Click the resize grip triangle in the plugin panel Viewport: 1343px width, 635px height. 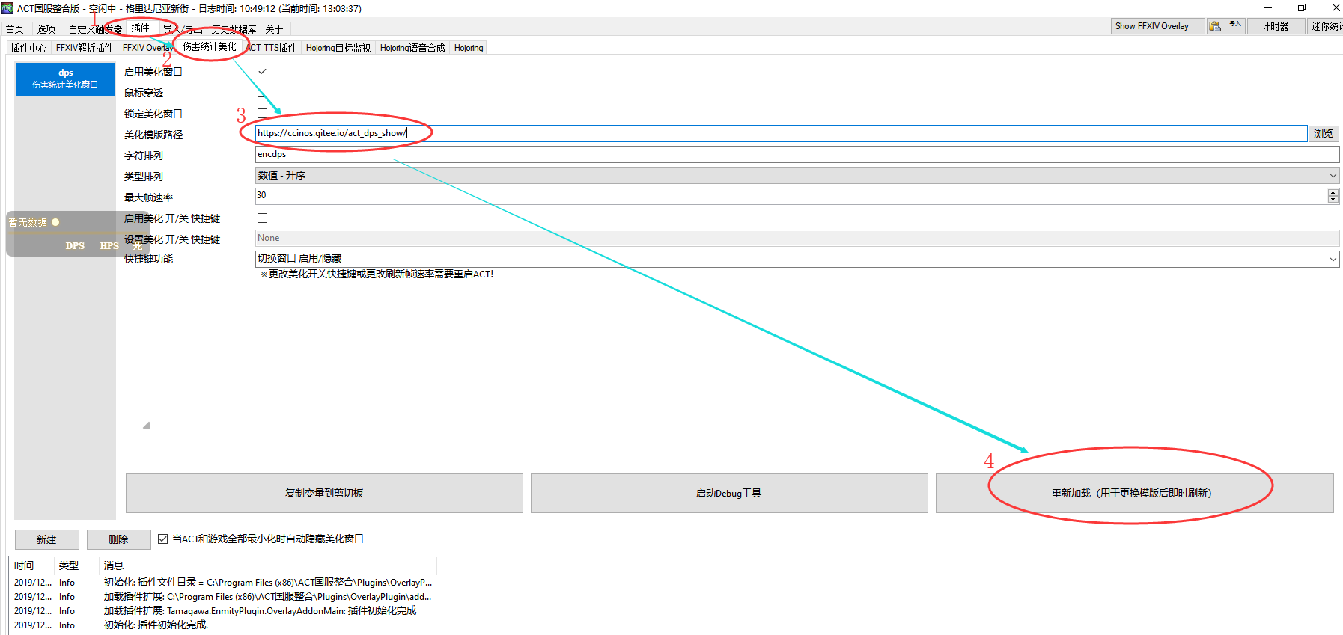146,425
